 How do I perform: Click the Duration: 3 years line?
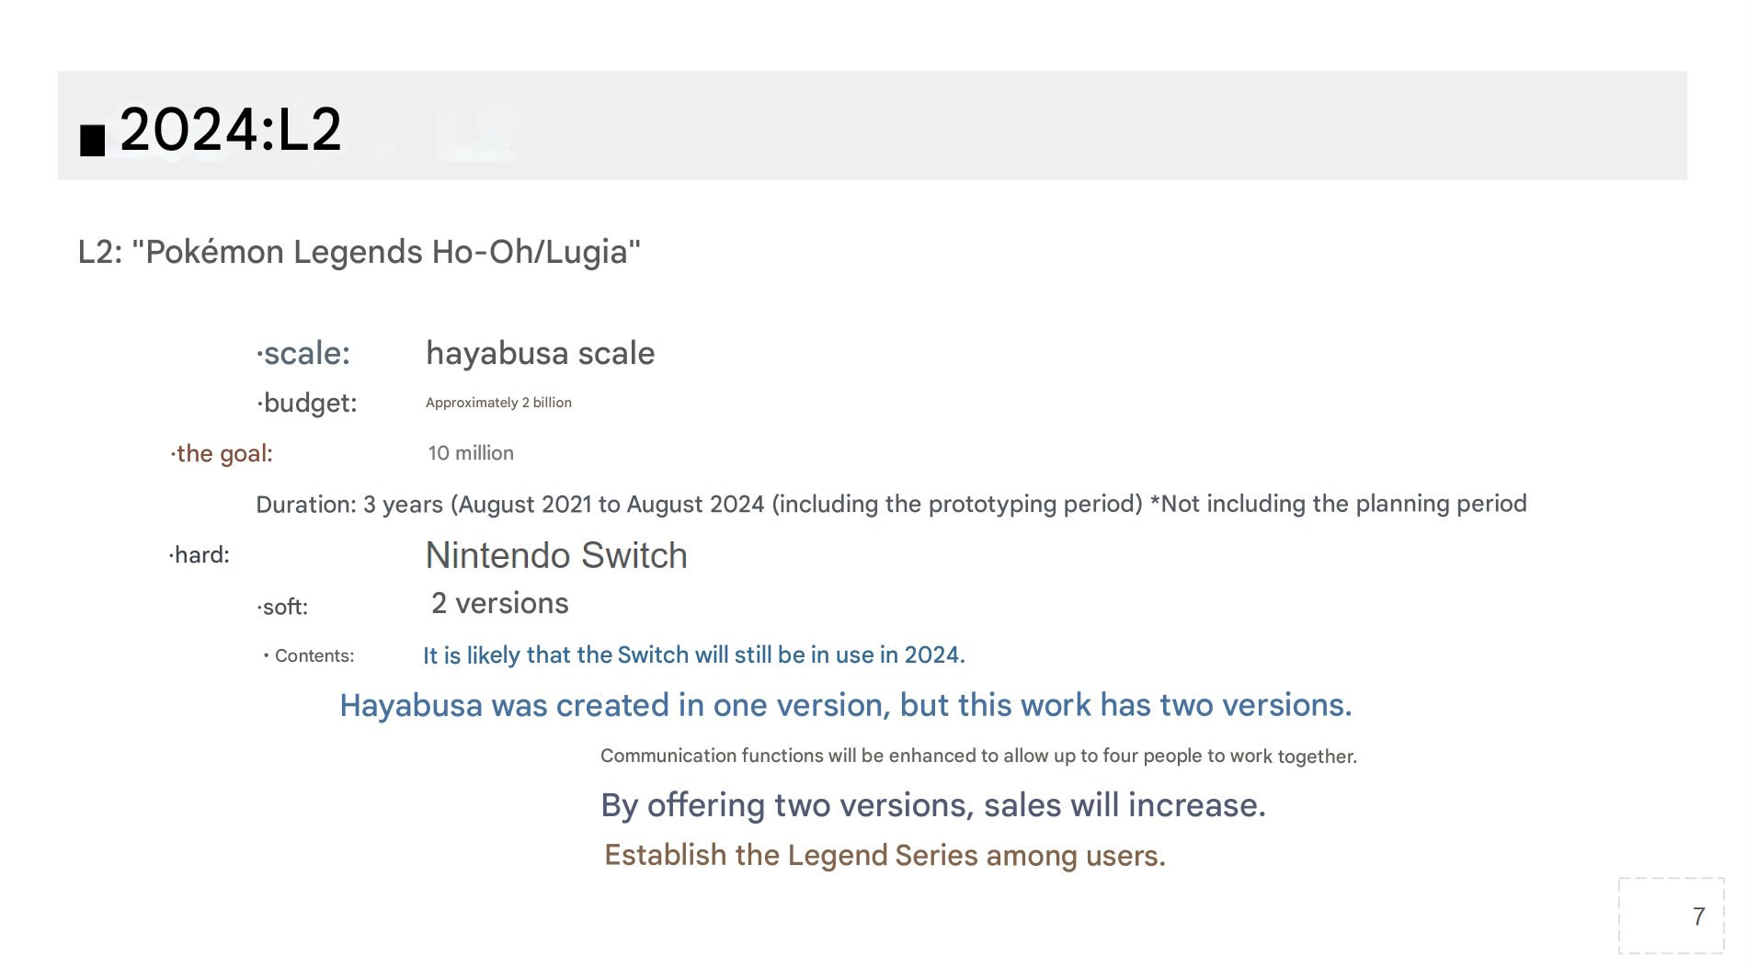point(891,504)
